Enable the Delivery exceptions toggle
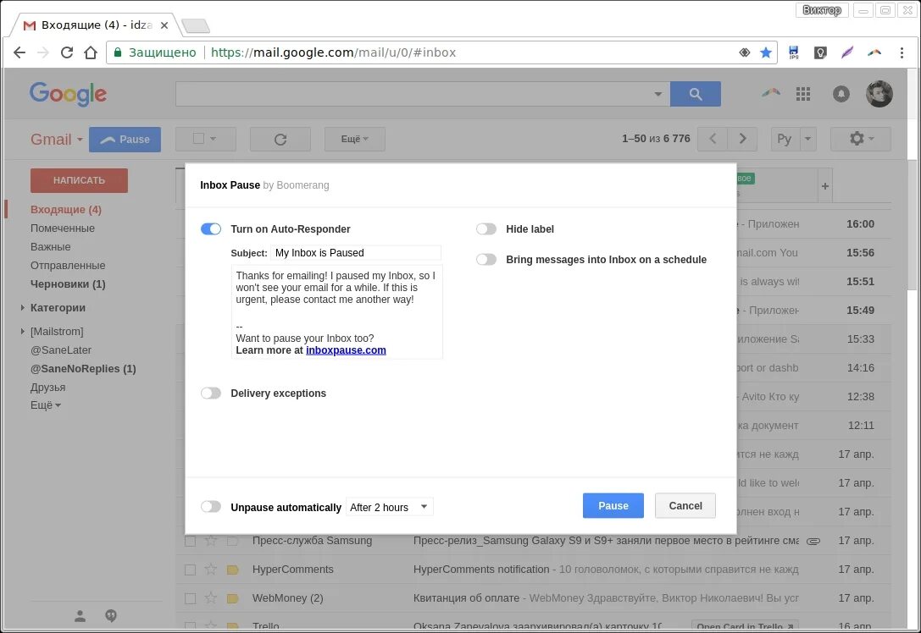This screenshot has height=633, width=921. point(211,393)
